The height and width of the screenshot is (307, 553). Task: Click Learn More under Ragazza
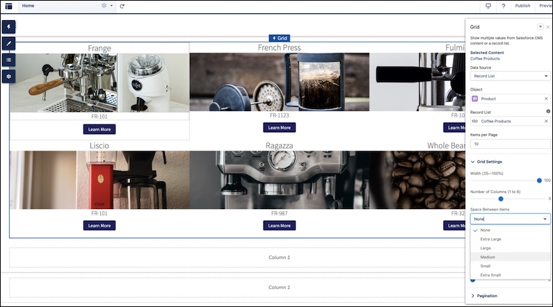[280, 225]
